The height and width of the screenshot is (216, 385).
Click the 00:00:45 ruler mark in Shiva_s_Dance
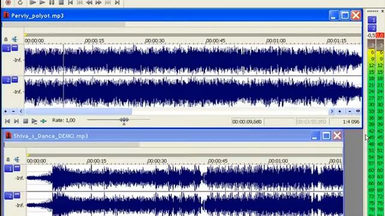[218, 161]
